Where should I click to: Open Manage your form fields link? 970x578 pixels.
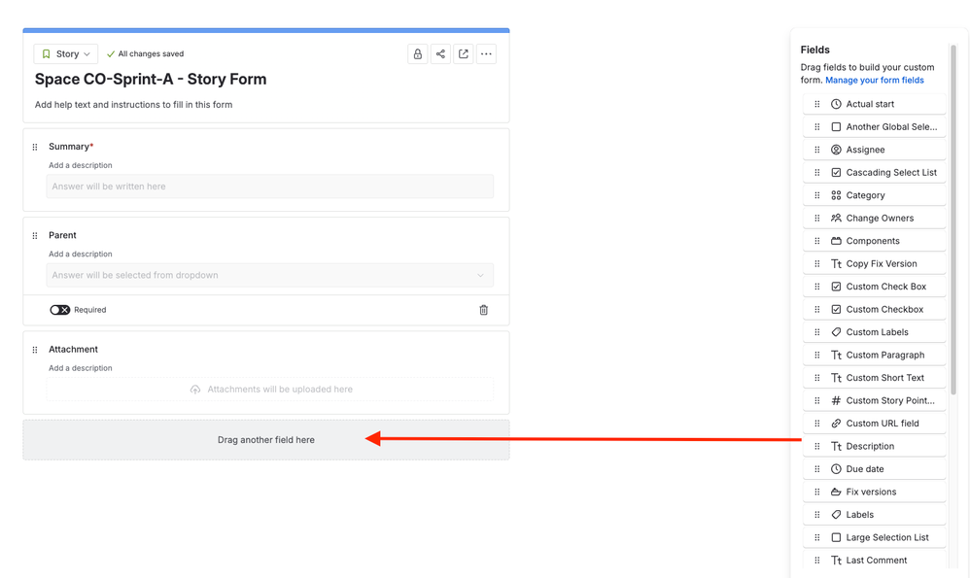[x=874, y=81]
